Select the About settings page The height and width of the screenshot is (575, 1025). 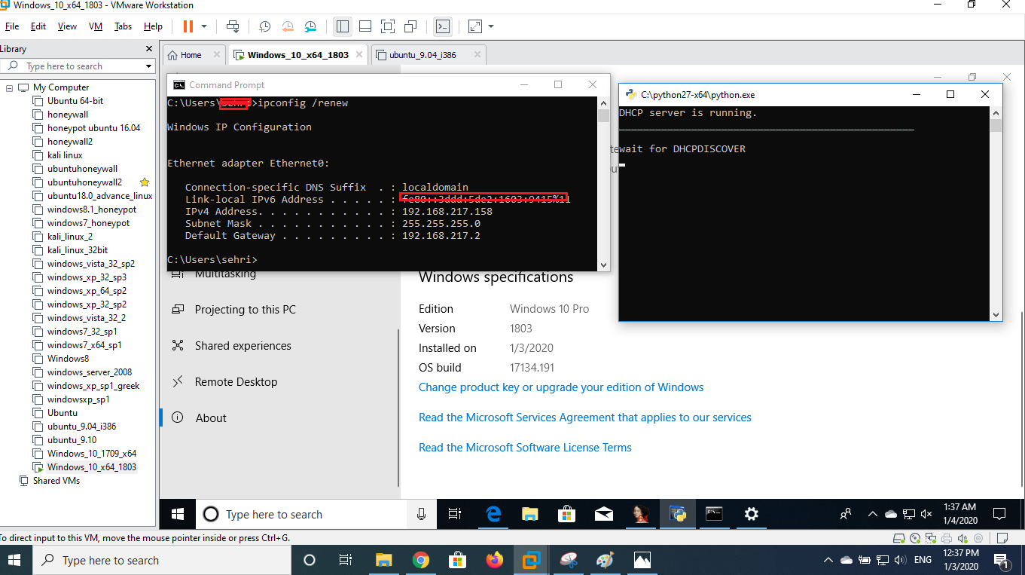210,418
